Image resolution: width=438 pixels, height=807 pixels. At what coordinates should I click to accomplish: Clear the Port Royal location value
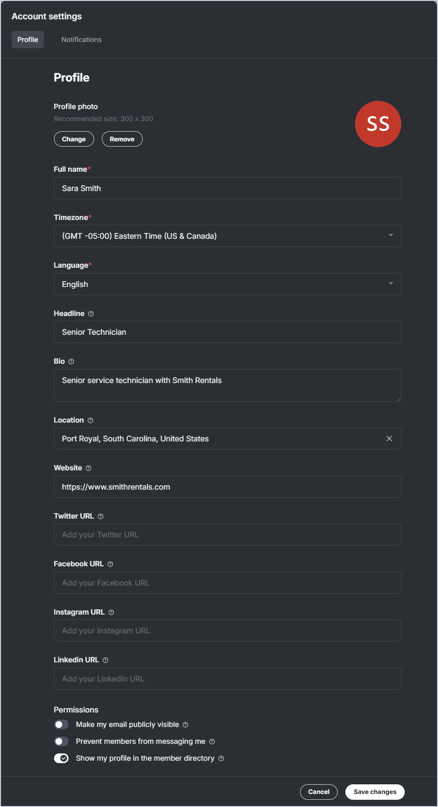click(389, 438)
